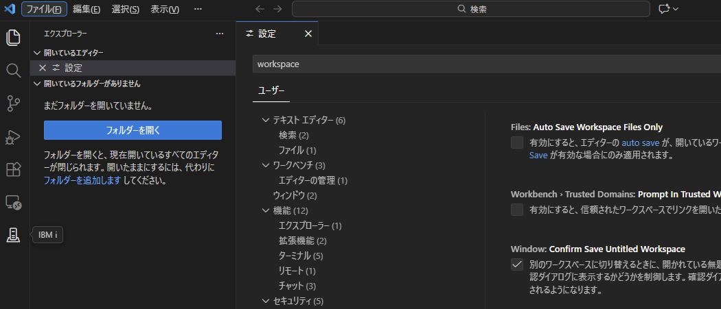Click the フォルダーを追加します link
The image size is (721, 309).
pos(82,180)
